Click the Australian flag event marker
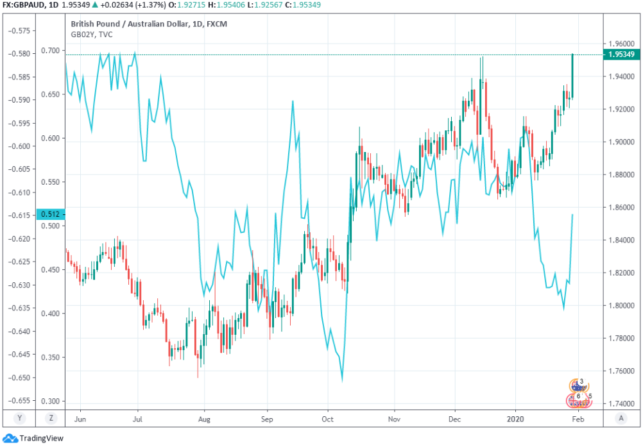This screenshot has height=447, width=643. pyautogui.click(x=579, y=385)
